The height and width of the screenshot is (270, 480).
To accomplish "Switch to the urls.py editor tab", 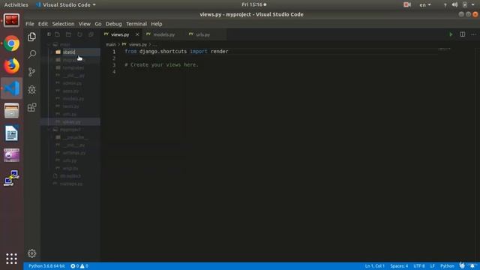I will click(202, 34).
